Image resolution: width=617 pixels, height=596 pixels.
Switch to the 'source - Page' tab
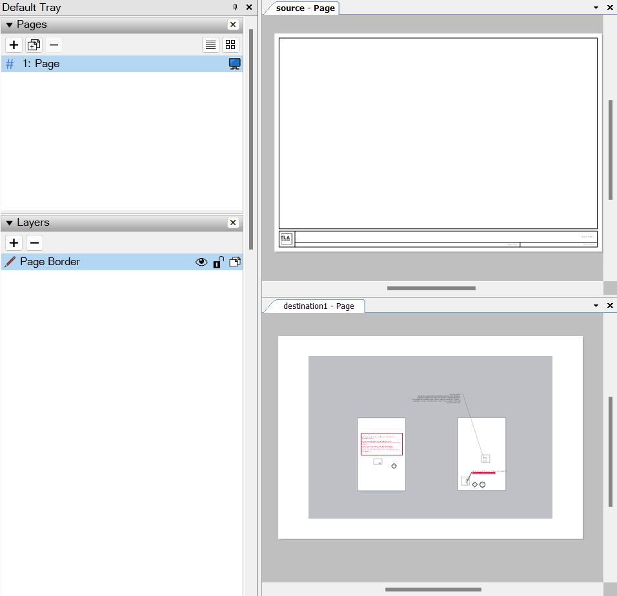click(305, 8)
